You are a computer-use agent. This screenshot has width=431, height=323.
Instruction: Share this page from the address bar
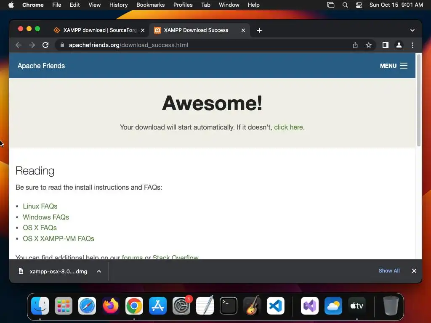pyautogui.click(x=355, y=45)
